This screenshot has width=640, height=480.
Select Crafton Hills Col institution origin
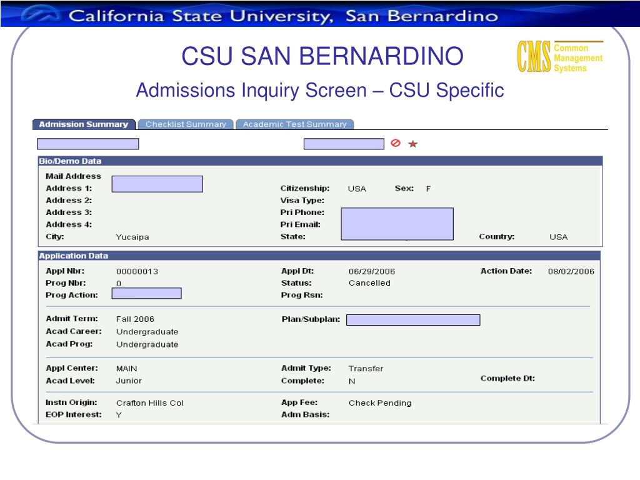(x=150, y=403)
